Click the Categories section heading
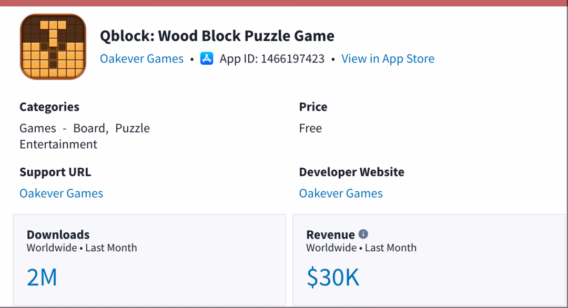This screenshot has height=308, width=568. click(49, 107)
